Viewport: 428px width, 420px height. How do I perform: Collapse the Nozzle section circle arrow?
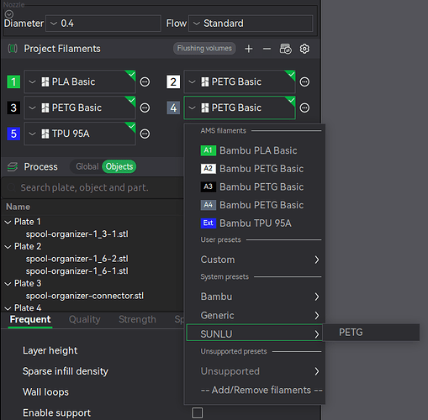pyautogui.click(x=9, y=13)
